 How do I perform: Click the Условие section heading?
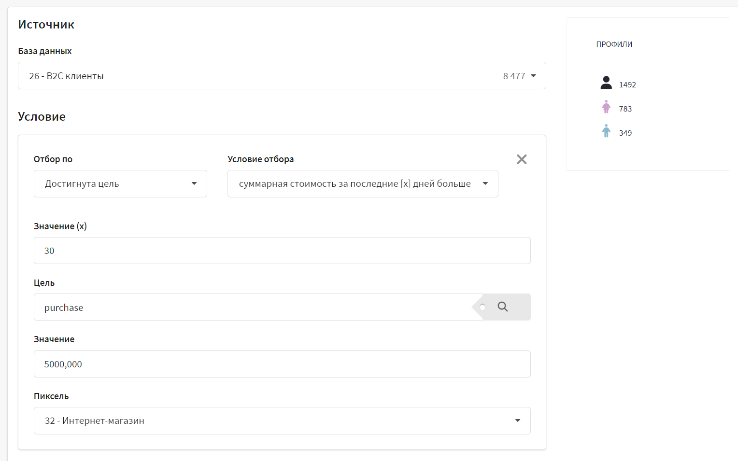(42, 117)
